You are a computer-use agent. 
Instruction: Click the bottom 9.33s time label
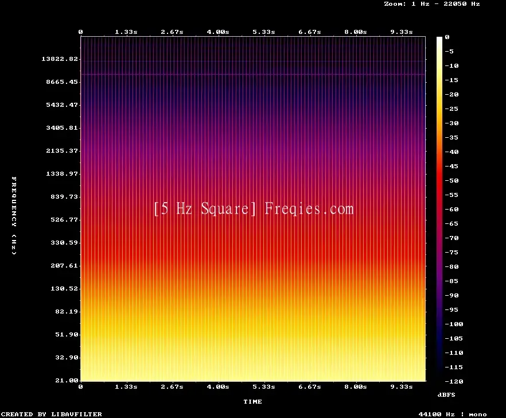click(x=402, y=386)
